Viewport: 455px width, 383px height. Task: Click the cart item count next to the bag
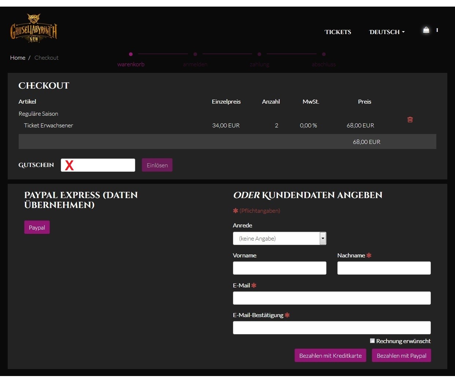(437, 30)
